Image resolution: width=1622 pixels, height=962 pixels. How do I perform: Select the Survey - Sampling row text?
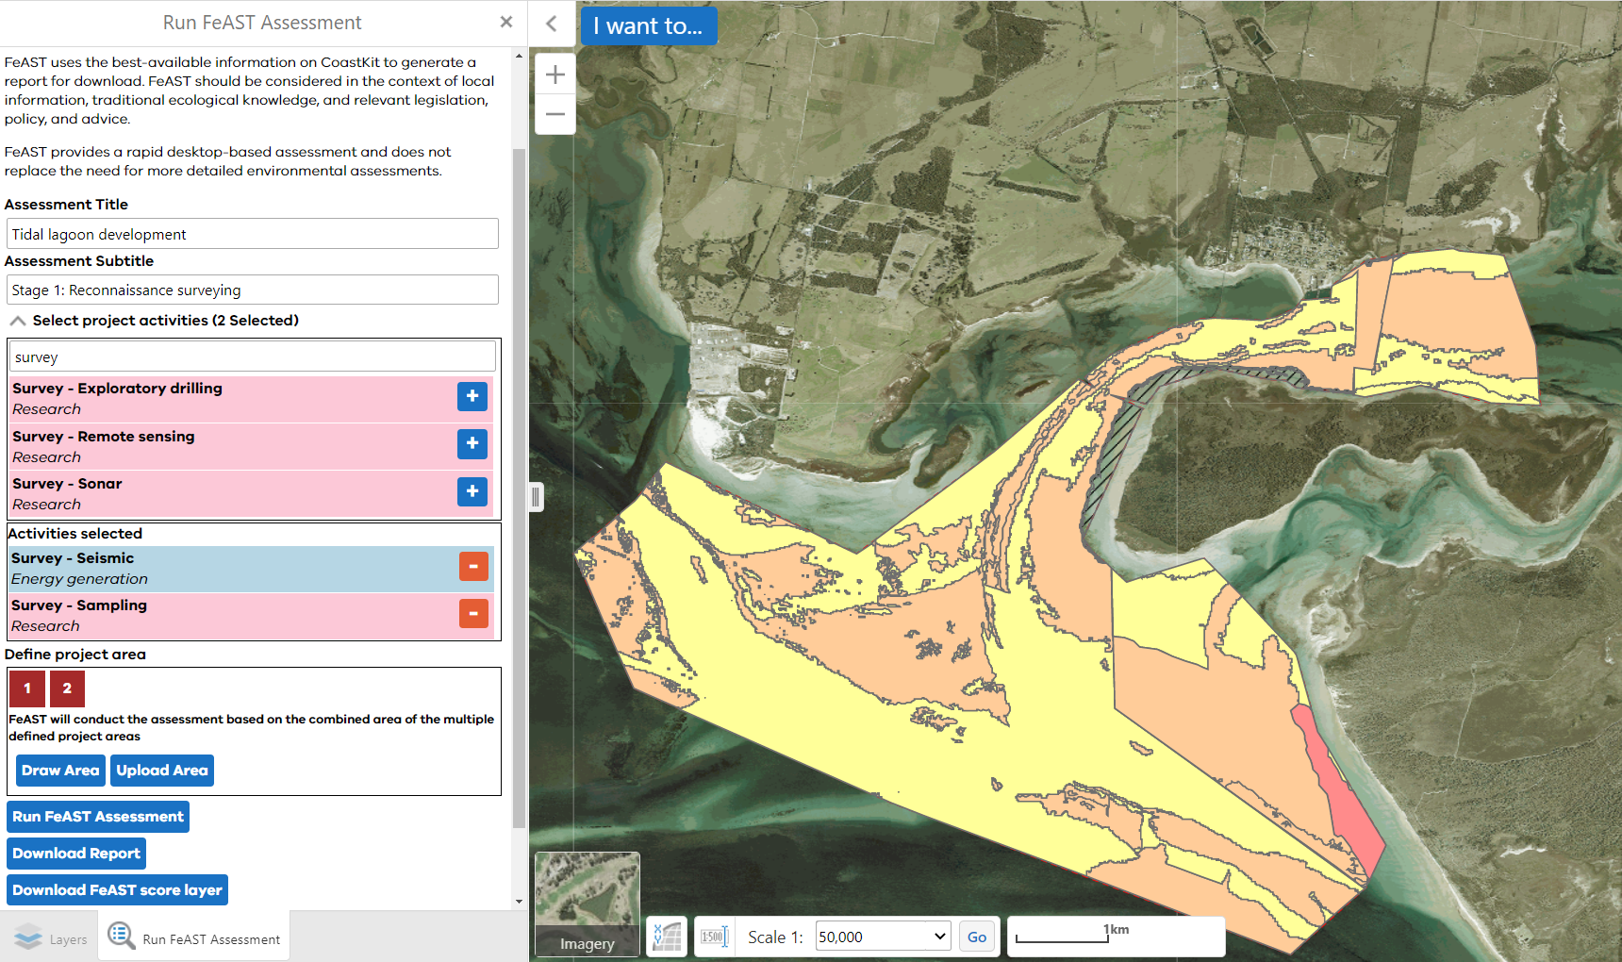pos(79,605)
